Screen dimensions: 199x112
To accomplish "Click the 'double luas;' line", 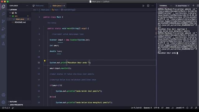I will [x=56, y=51].
